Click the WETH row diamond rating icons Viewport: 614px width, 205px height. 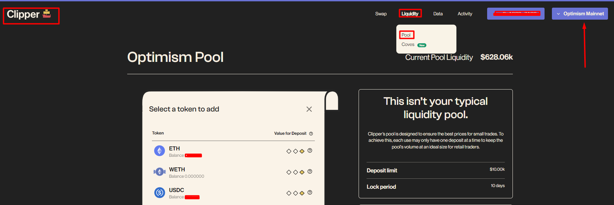pyautogui.click(x=295, y=172)
